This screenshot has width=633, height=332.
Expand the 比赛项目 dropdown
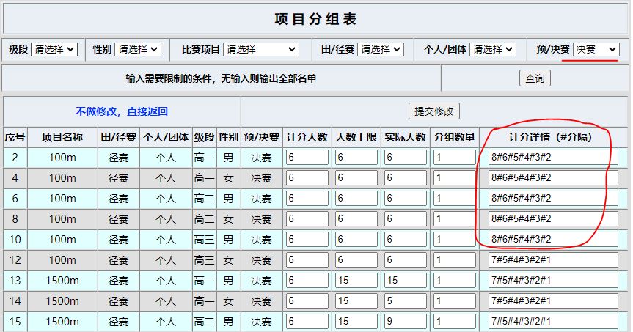point(261,50)
